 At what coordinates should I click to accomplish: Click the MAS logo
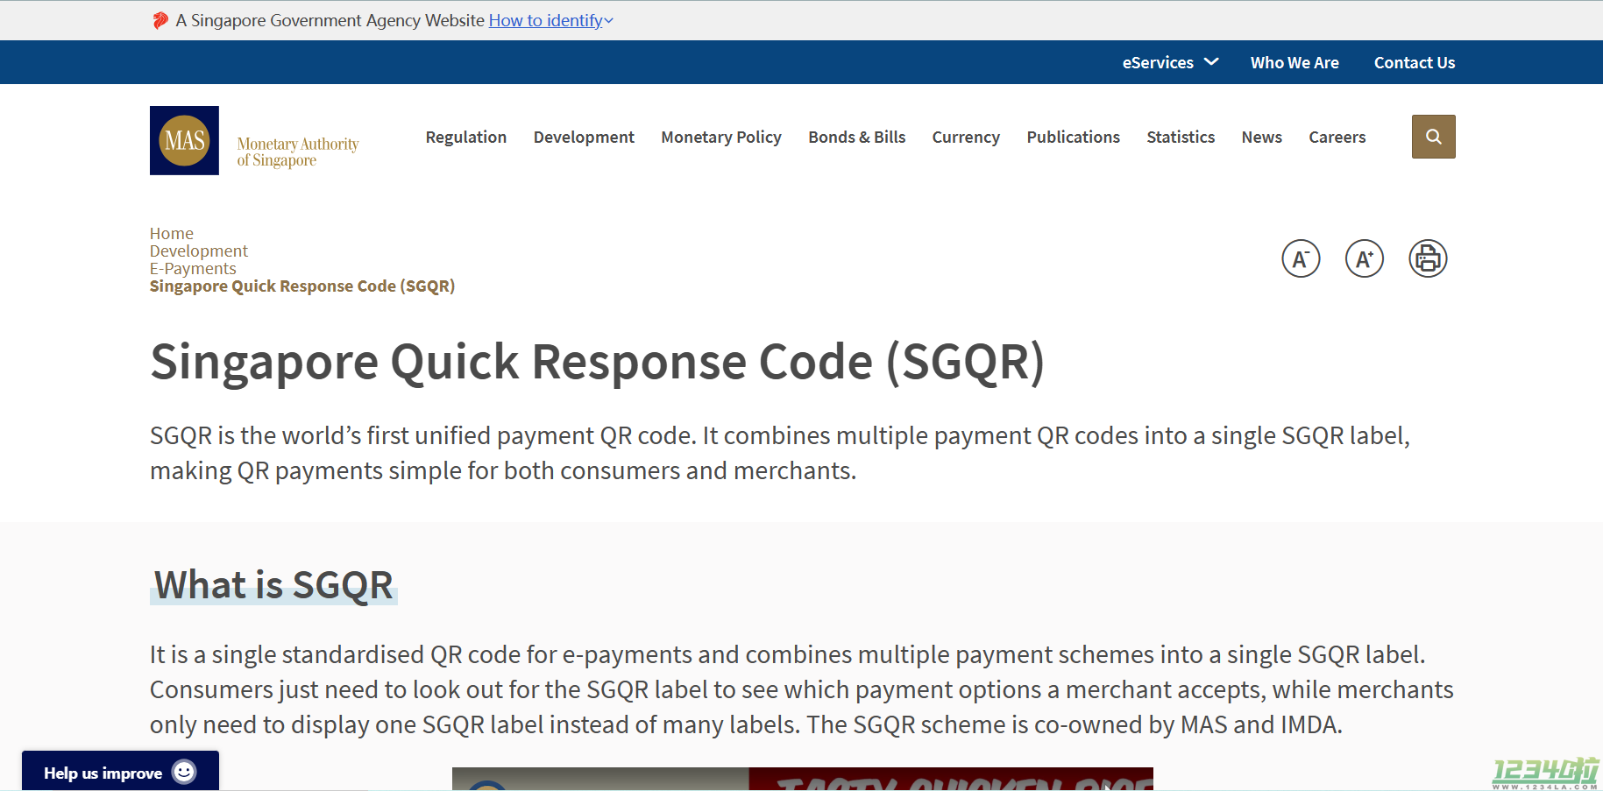pos(184,140)
